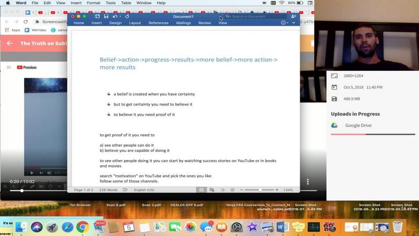Switch to Draft view icon in status bar
Screen dimensions: 419x236
point(233,190)
